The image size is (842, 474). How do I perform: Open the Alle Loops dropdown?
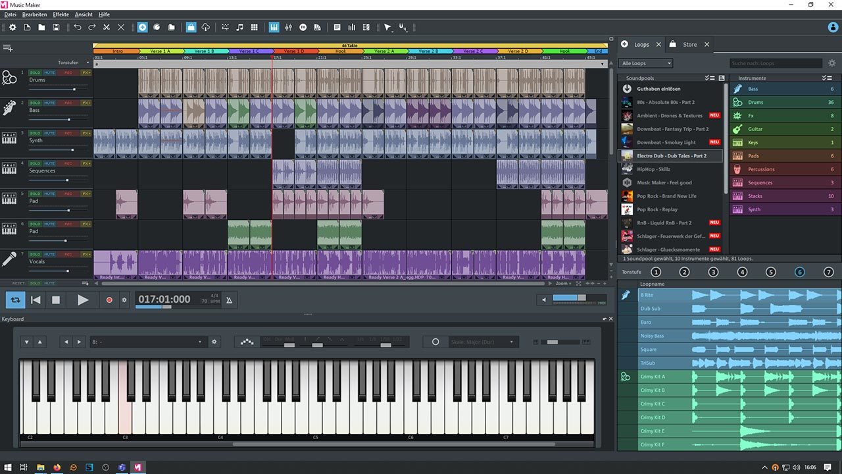coord(645,63)
